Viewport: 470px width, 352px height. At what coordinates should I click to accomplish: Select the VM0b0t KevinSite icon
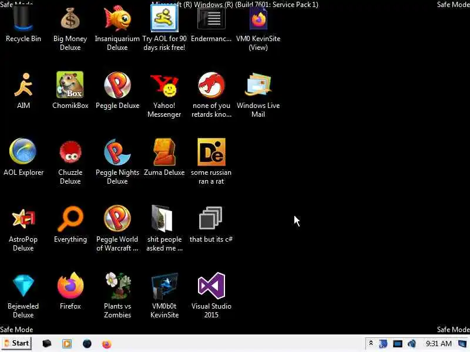pos(164,286)
